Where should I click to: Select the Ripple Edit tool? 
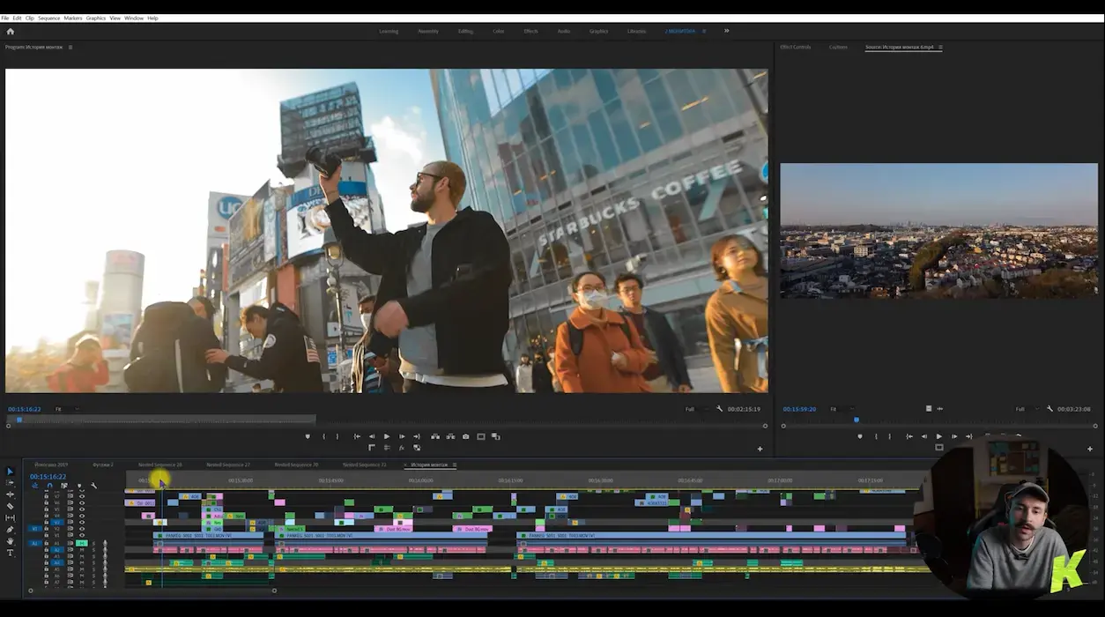pyautogui.click(x=11, y=494)
